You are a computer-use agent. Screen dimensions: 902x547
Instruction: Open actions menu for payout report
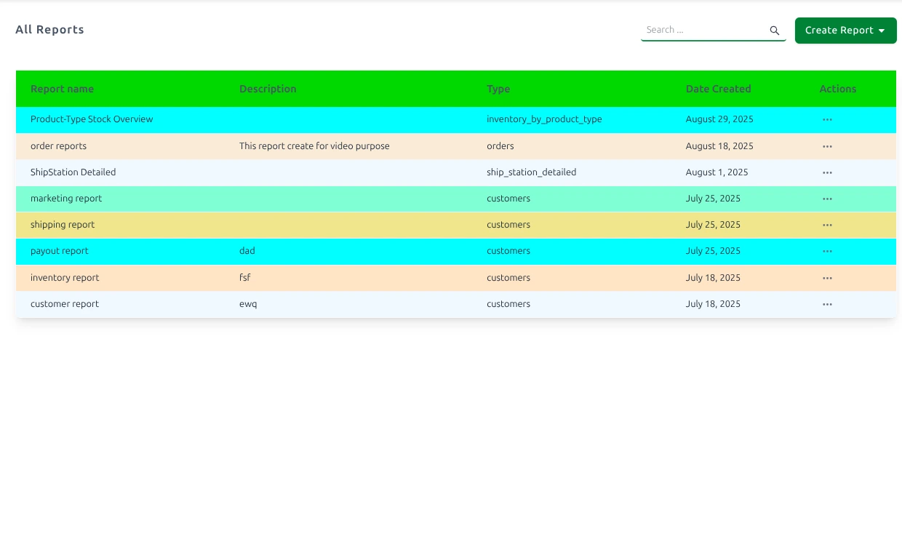pyautogui.click(x=827, y=251)
